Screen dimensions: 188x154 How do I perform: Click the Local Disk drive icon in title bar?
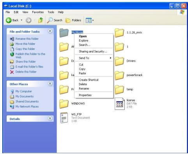coord(6,6)
